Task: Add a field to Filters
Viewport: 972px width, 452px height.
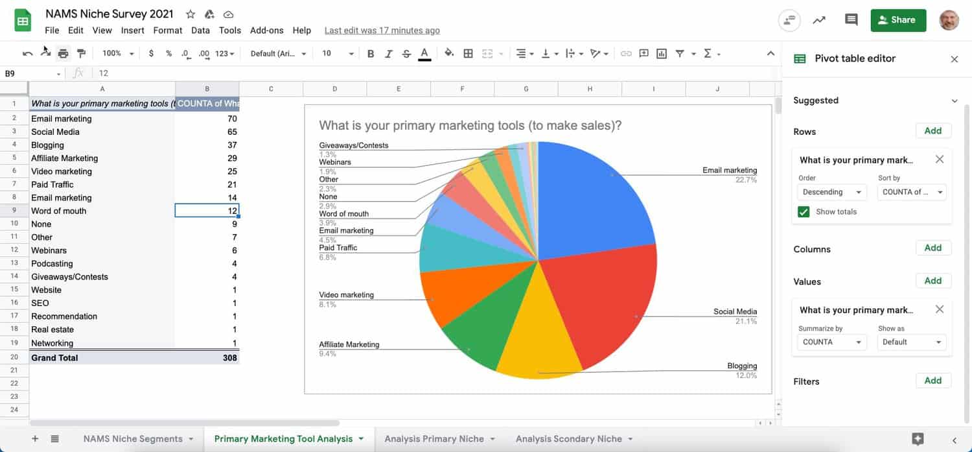Action: [x=932, y=381]
